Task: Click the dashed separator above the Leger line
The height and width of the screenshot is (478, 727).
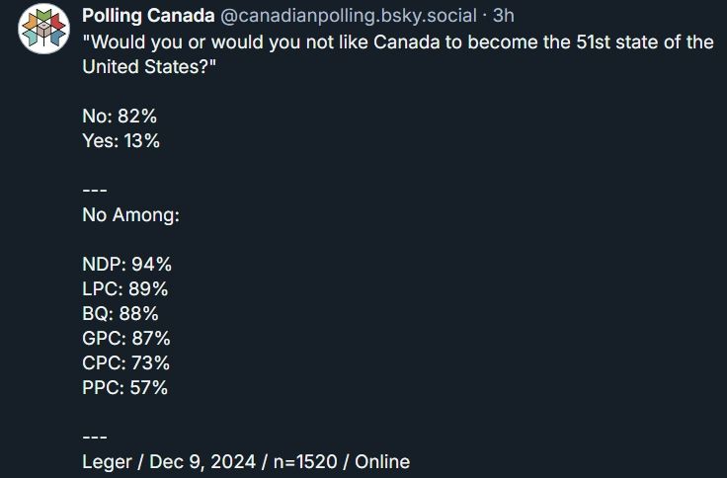Action: click(95, 437)
